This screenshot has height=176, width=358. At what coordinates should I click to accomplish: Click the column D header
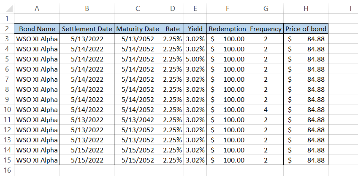(172, 8)
